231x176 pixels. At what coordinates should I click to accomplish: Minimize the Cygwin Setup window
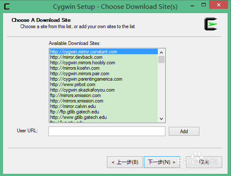(192, 5)
